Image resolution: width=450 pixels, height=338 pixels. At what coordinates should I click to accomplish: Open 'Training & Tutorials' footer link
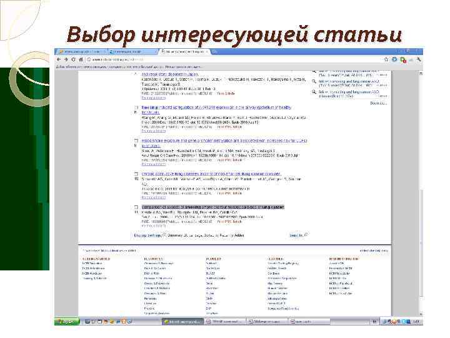tap(94, 279)
